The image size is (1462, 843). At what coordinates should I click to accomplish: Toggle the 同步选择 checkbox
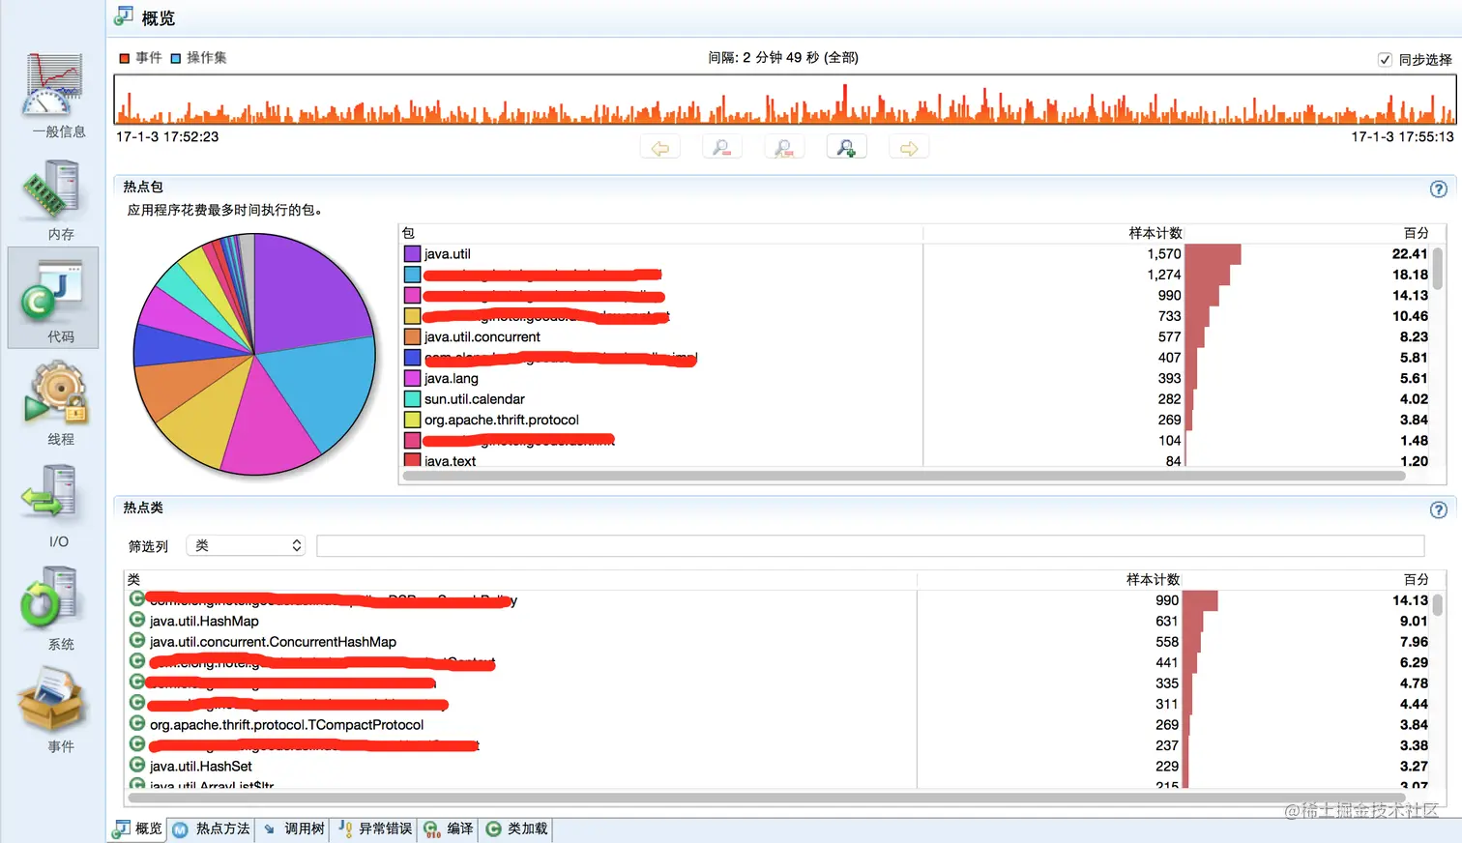(x=1385, y=60)
